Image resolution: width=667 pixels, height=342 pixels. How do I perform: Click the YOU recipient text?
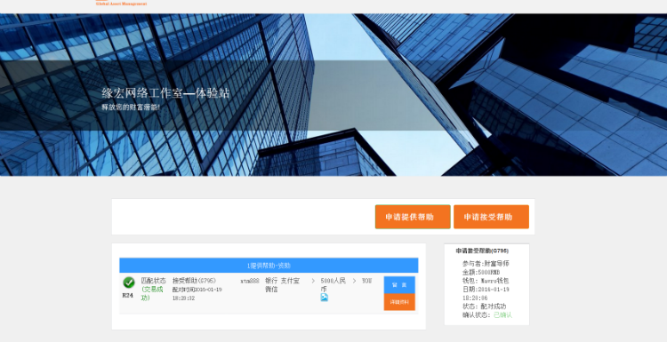click(x=366, y=281)
